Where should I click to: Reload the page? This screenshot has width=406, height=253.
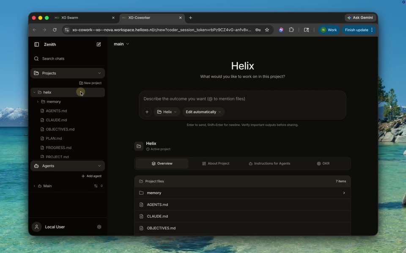coord(55,30)
